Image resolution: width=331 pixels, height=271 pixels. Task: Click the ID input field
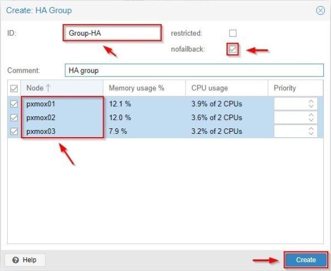pos(112,33)
